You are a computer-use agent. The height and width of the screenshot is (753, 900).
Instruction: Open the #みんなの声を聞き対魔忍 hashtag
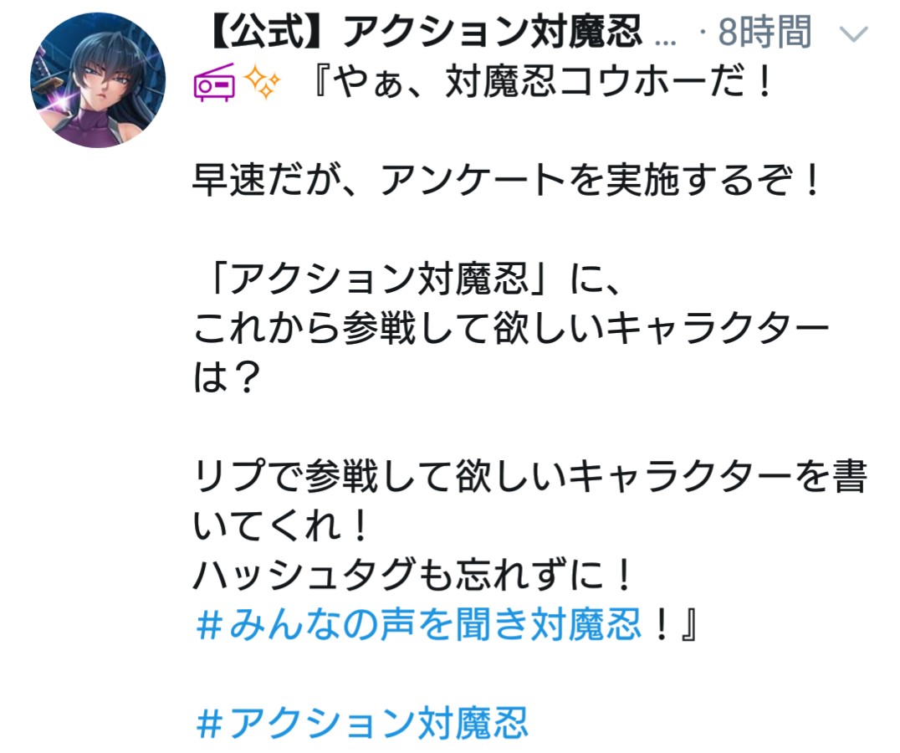418,624
